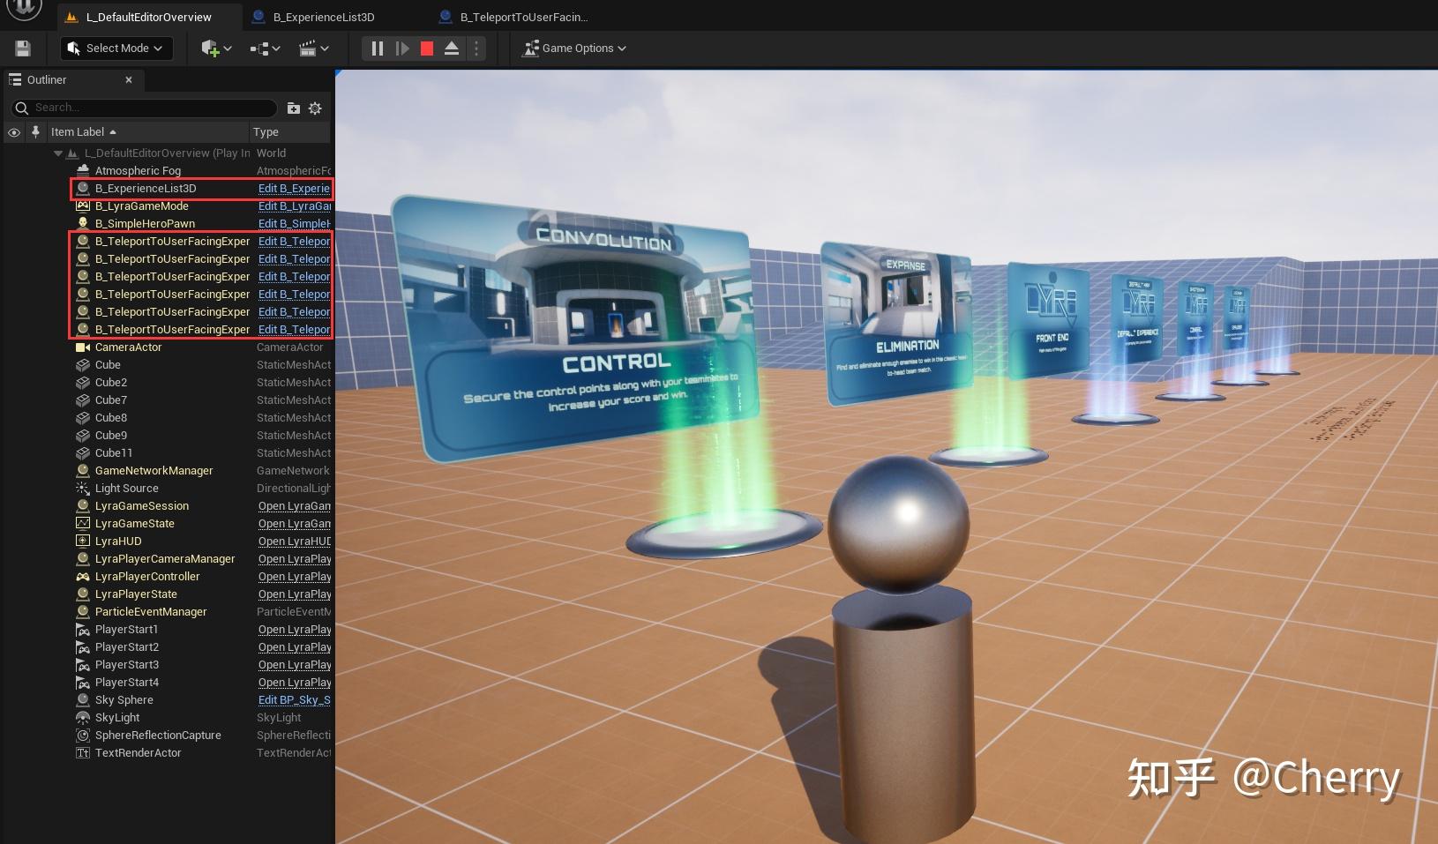This screenshot has width=1438, height=844.
Task: Select Cube7 in the Outliner
Action: coord(111,400)
